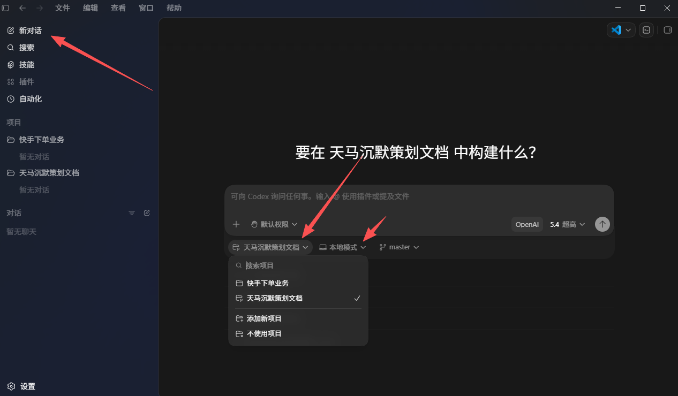Open the 文件 menu
The height and width of the screenshot is (396, 678).
(63, 8)
